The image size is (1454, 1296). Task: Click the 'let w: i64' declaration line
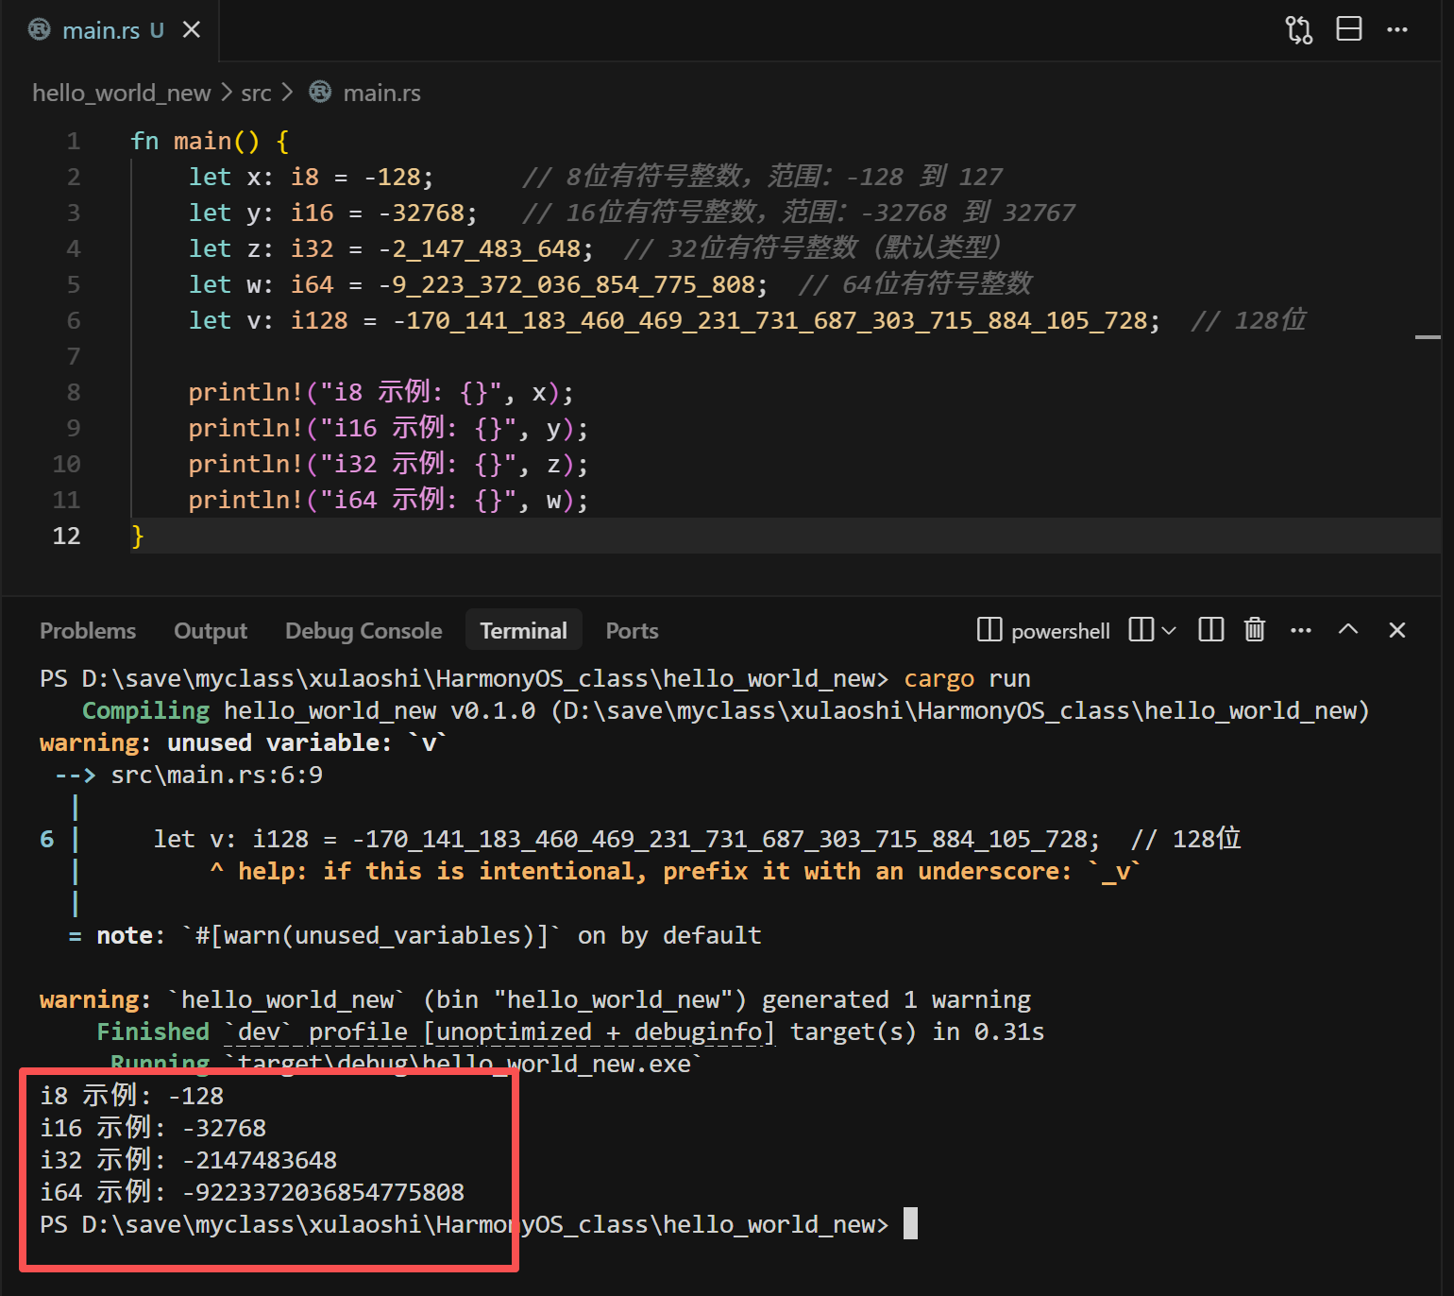478,285
